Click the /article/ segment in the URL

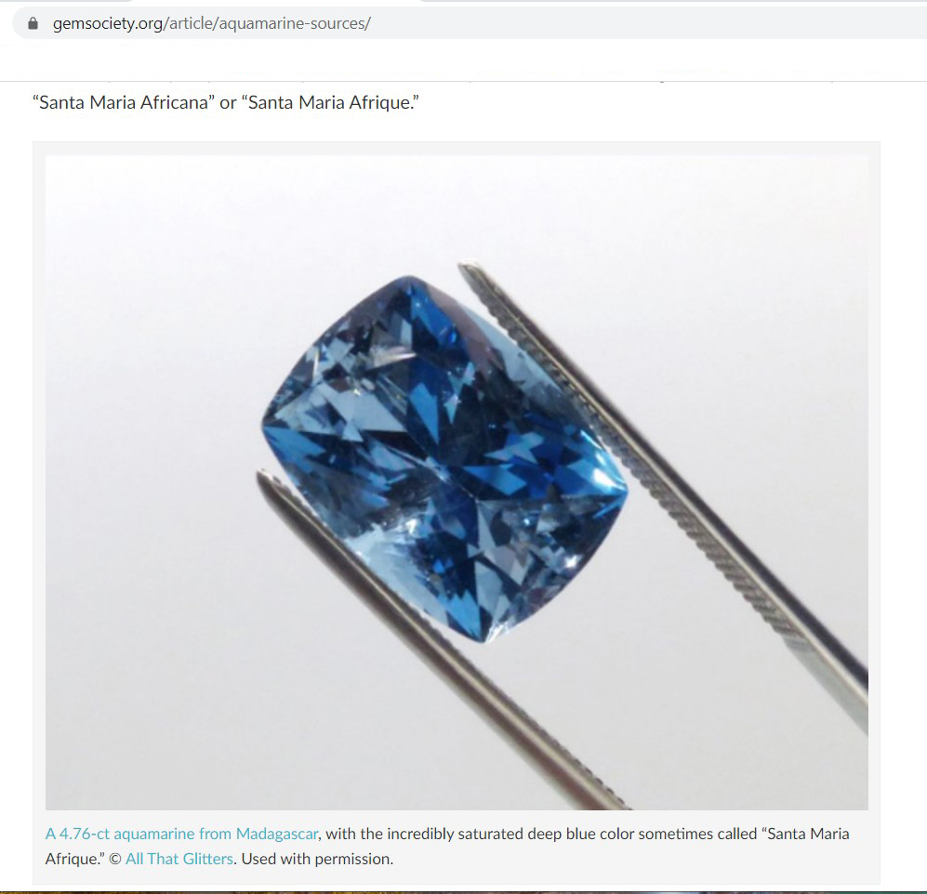pos(191,23)
